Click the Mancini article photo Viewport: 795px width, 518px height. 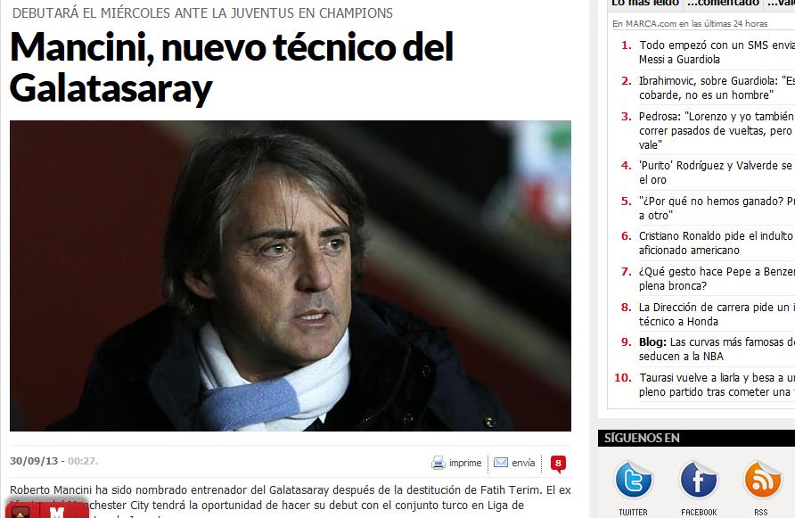[x=291, y=276]
